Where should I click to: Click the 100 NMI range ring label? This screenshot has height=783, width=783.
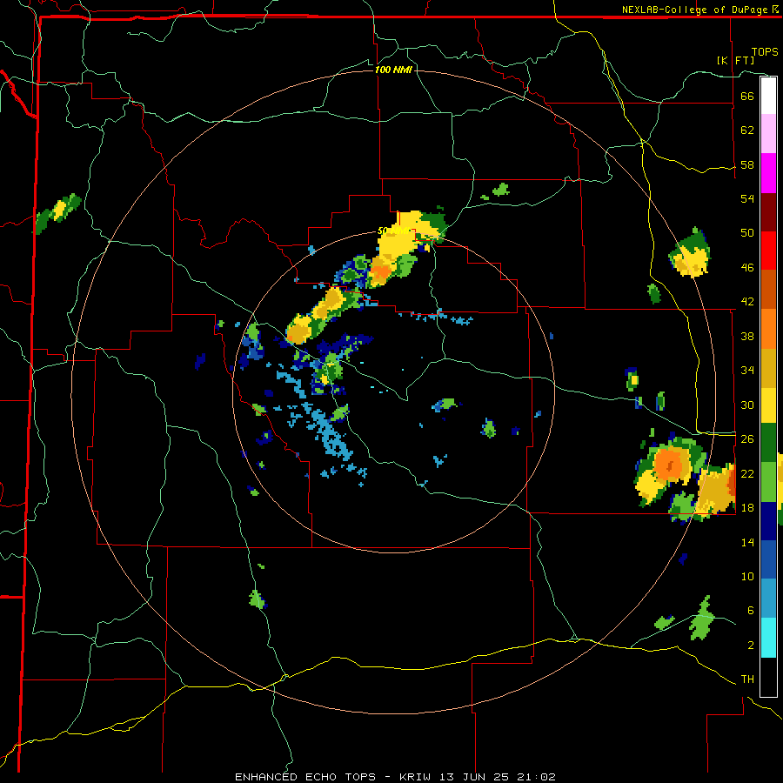click(x=393, y=70)
